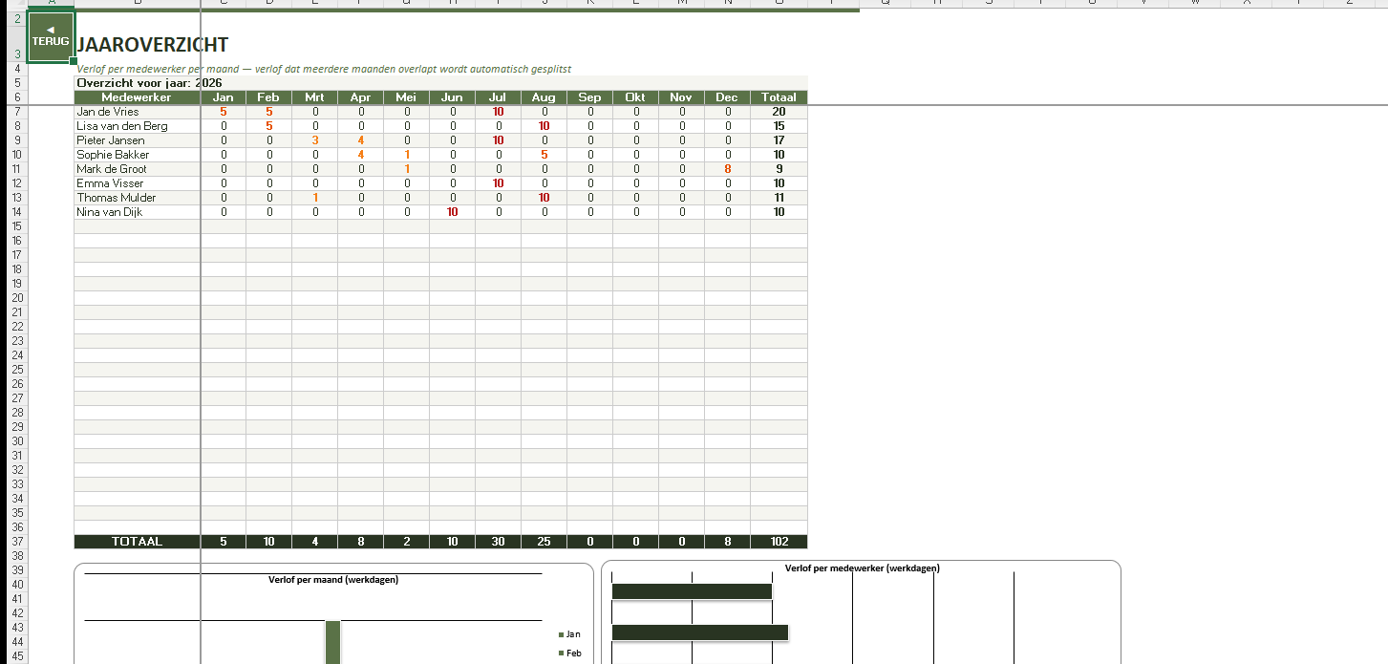Viewport: 1388px width, 664px height.
Task: Select the TOTAAL row label cell
Action: [x=137, y=542]
